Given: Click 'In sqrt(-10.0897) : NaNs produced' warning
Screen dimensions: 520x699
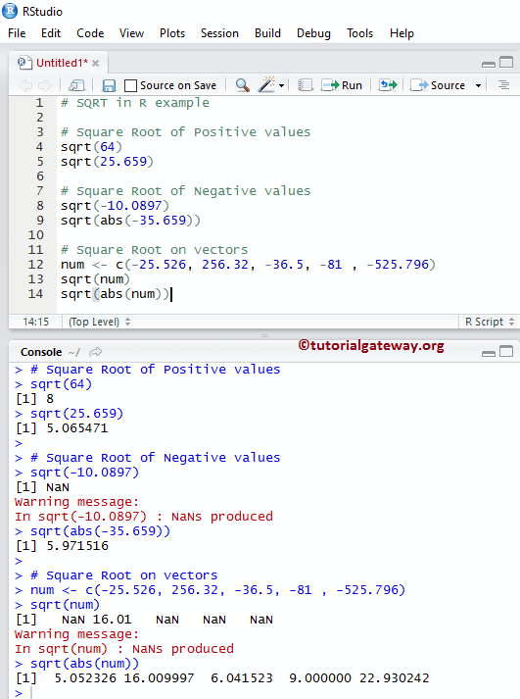Looking at the screenshot, I should click(x=143, y=517).
